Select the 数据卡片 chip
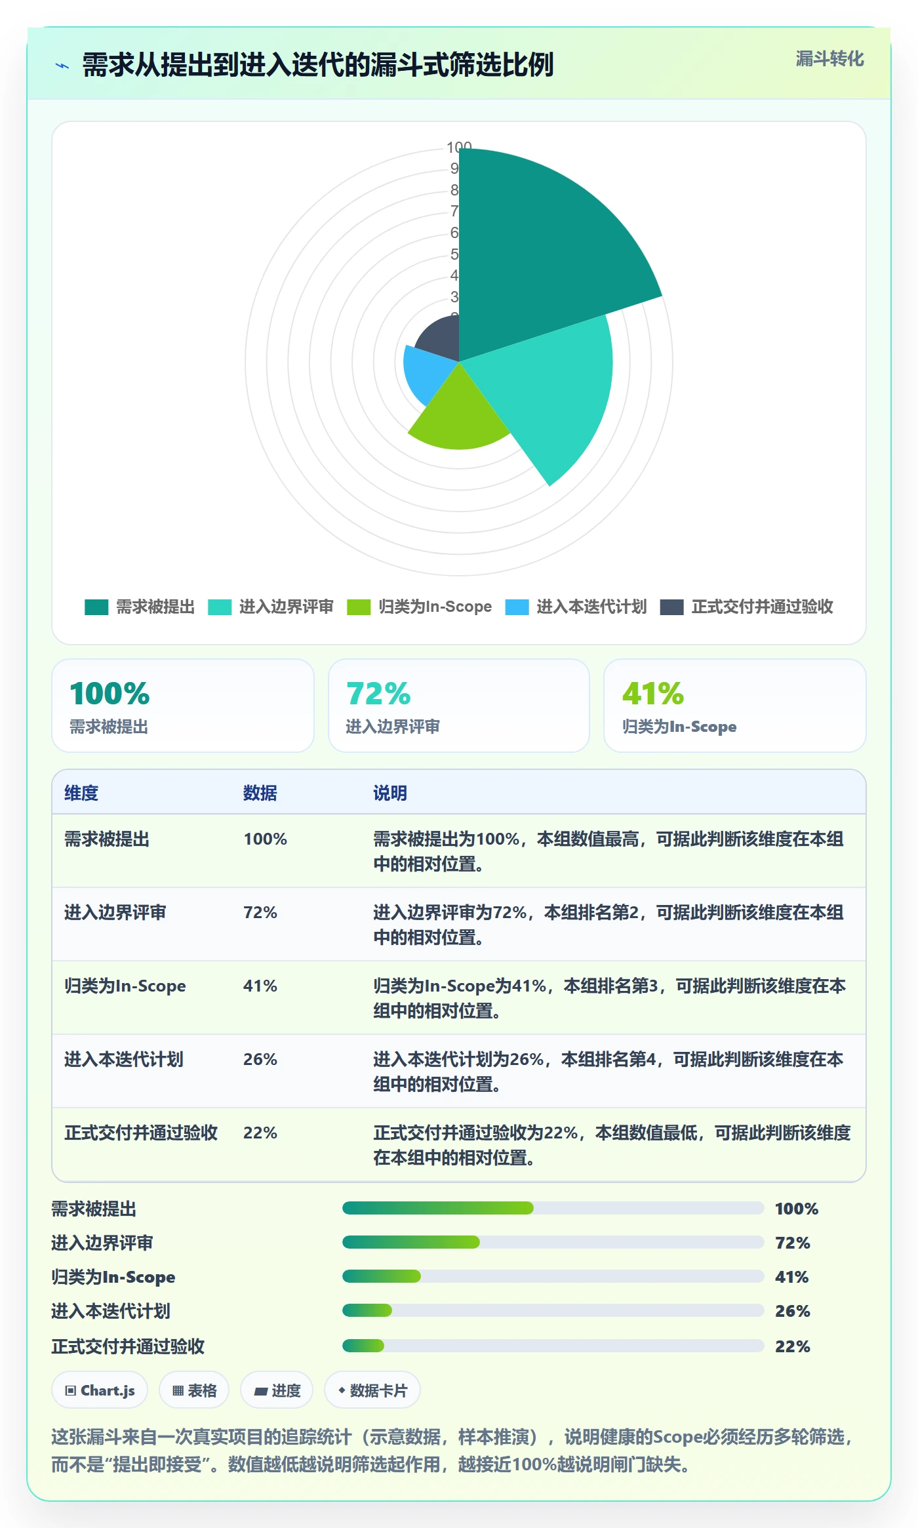918x1528 pixels. 372,1390
